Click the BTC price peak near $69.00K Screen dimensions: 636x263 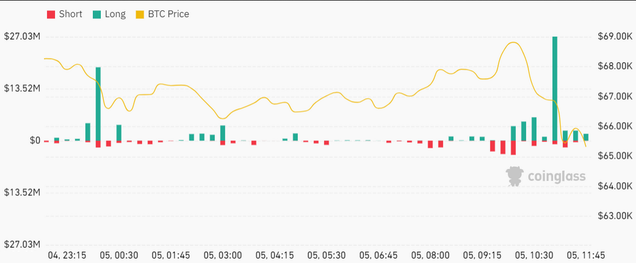coord(514,42)
